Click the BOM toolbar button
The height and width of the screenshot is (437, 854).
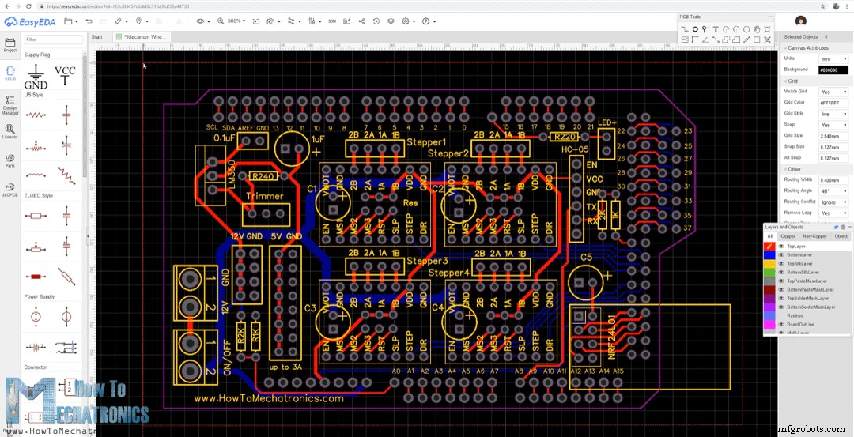click(331, 21)
